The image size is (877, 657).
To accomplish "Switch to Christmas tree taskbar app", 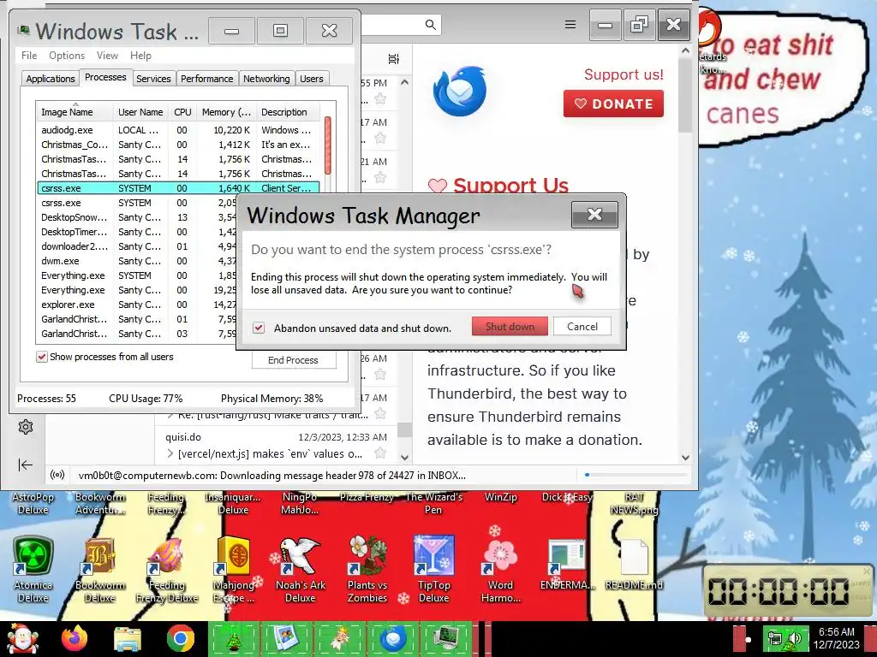I will click(x=234, y=639).
